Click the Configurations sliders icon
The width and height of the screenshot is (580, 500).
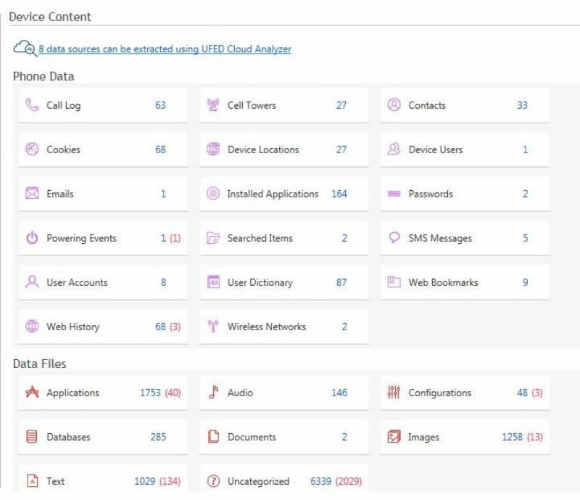point(394,393)
